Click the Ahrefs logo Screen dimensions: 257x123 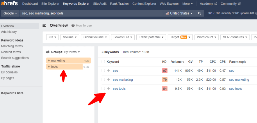(x=10, y=4)
